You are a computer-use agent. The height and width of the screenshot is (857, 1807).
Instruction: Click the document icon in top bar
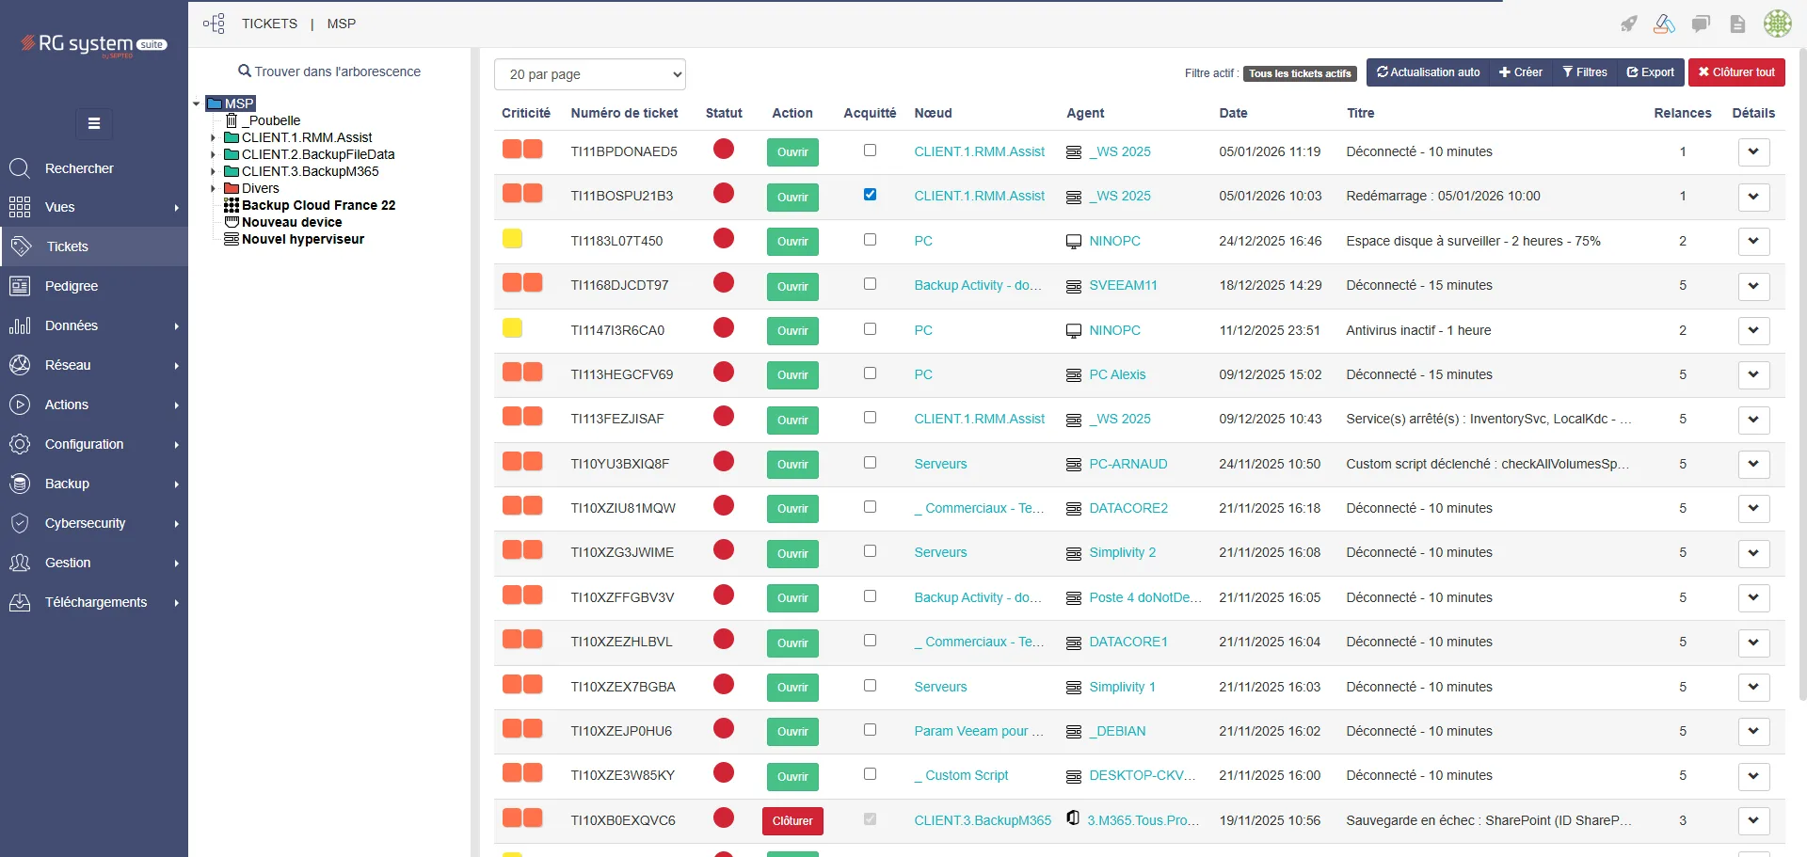(x=1737, y=24)
